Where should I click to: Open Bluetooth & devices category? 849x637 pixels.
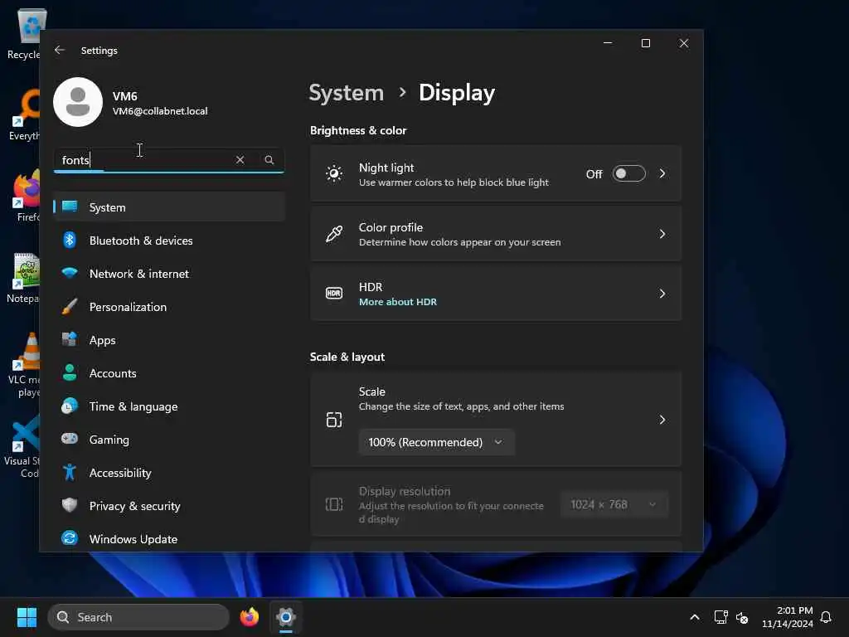[169, 240]
